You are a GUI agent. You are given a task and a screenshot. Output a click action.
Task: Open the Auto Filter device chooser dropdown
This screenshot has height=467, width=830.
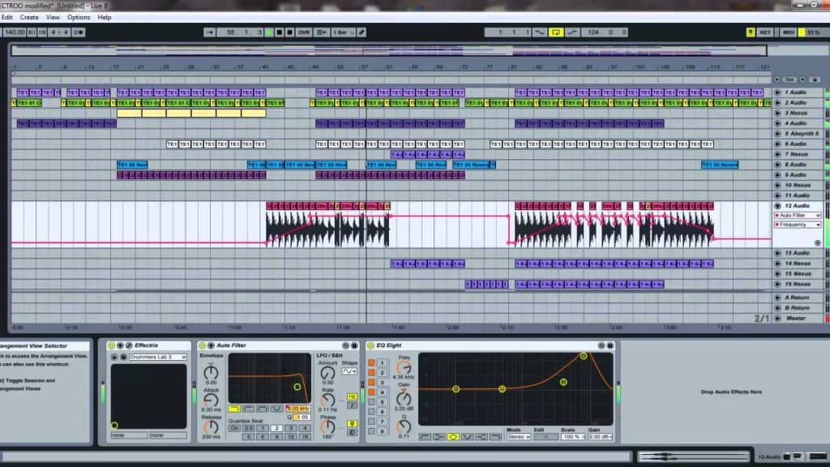[x=798, y=216]
